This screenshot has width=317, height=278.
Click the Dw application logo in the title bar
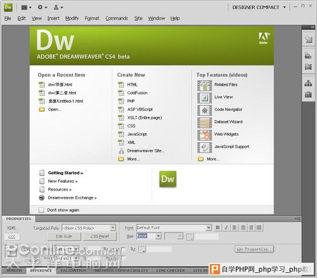[8, 7]
